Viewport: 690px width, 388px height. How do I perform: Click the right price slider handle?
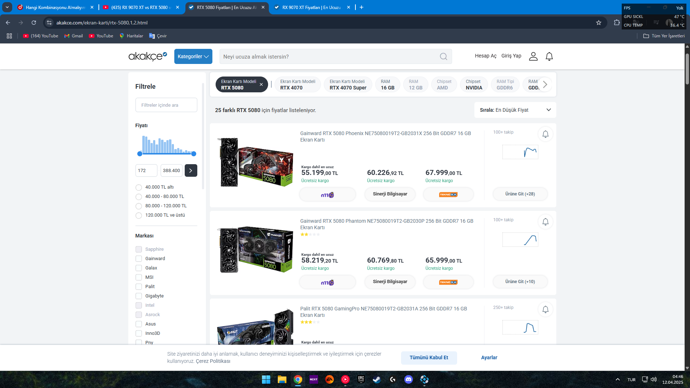[x=194, y=154]
